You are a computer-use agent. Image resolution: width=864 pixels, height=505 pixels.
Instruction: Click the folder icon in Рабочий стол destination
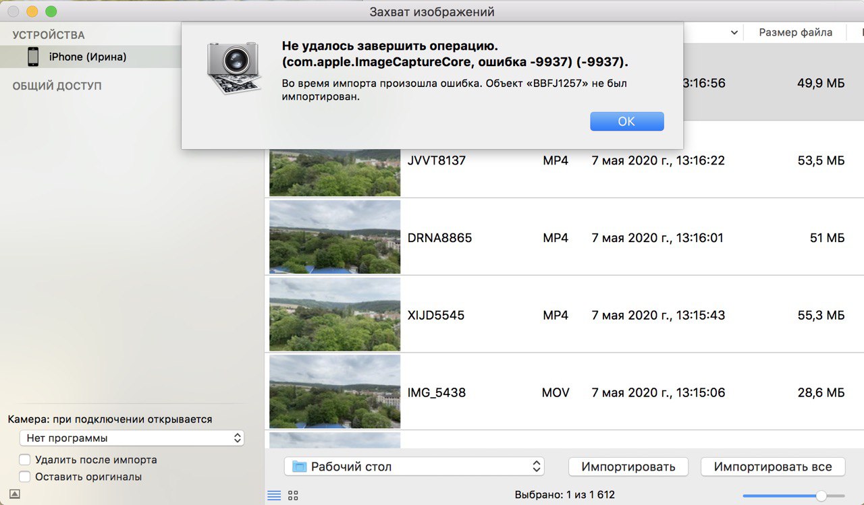pos(300,467)
